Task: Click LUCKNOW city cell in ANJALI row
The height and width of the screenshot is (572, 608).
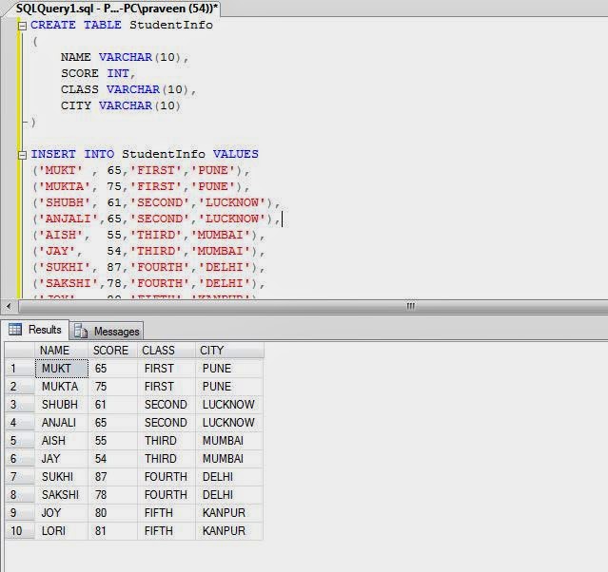Action: [229, 423]
